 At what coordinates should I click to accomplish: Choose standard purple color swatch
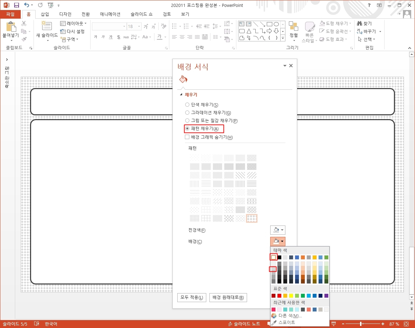coord(326,296)
